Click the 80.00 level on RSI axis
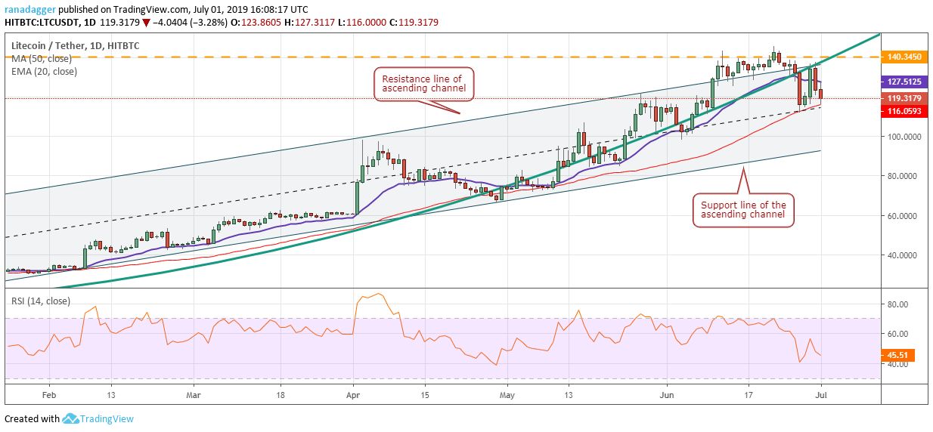The height and width of the screenshot is (432, 933). [897, 304]
